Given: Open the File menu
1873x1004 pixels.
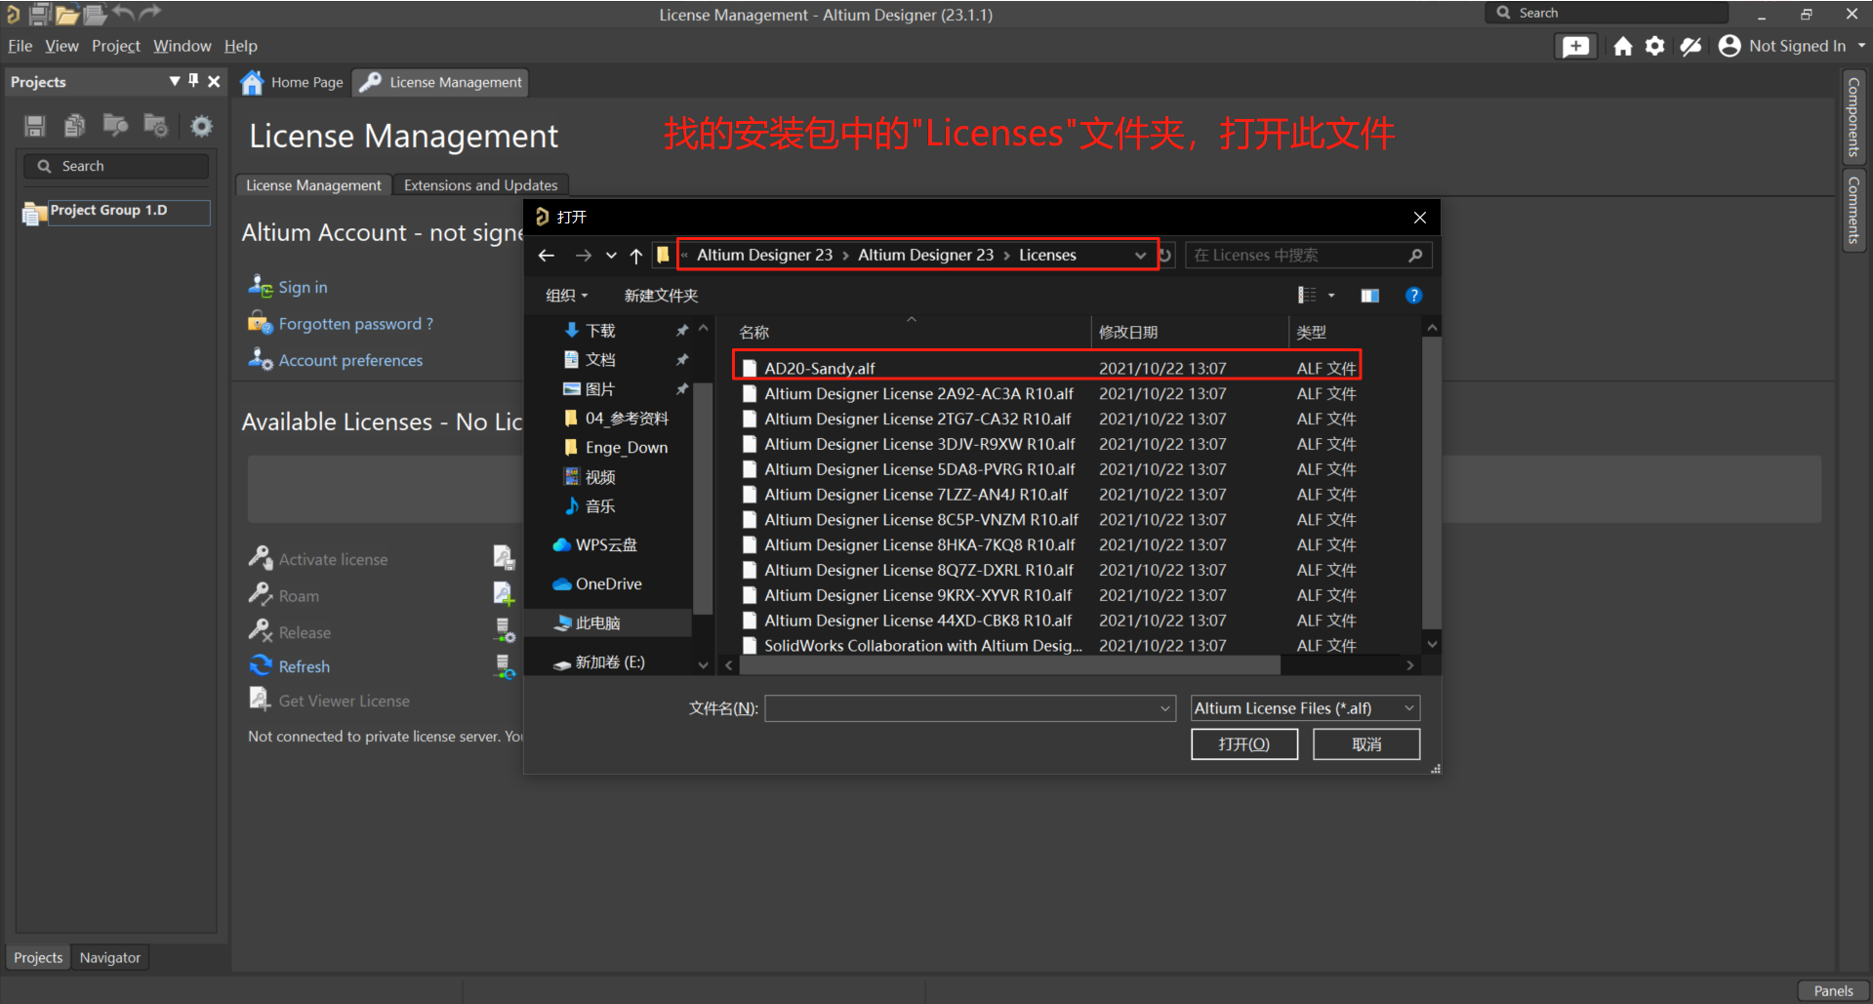Looking at the screenshot, I should pyautogui.click(x=20, y=46).
